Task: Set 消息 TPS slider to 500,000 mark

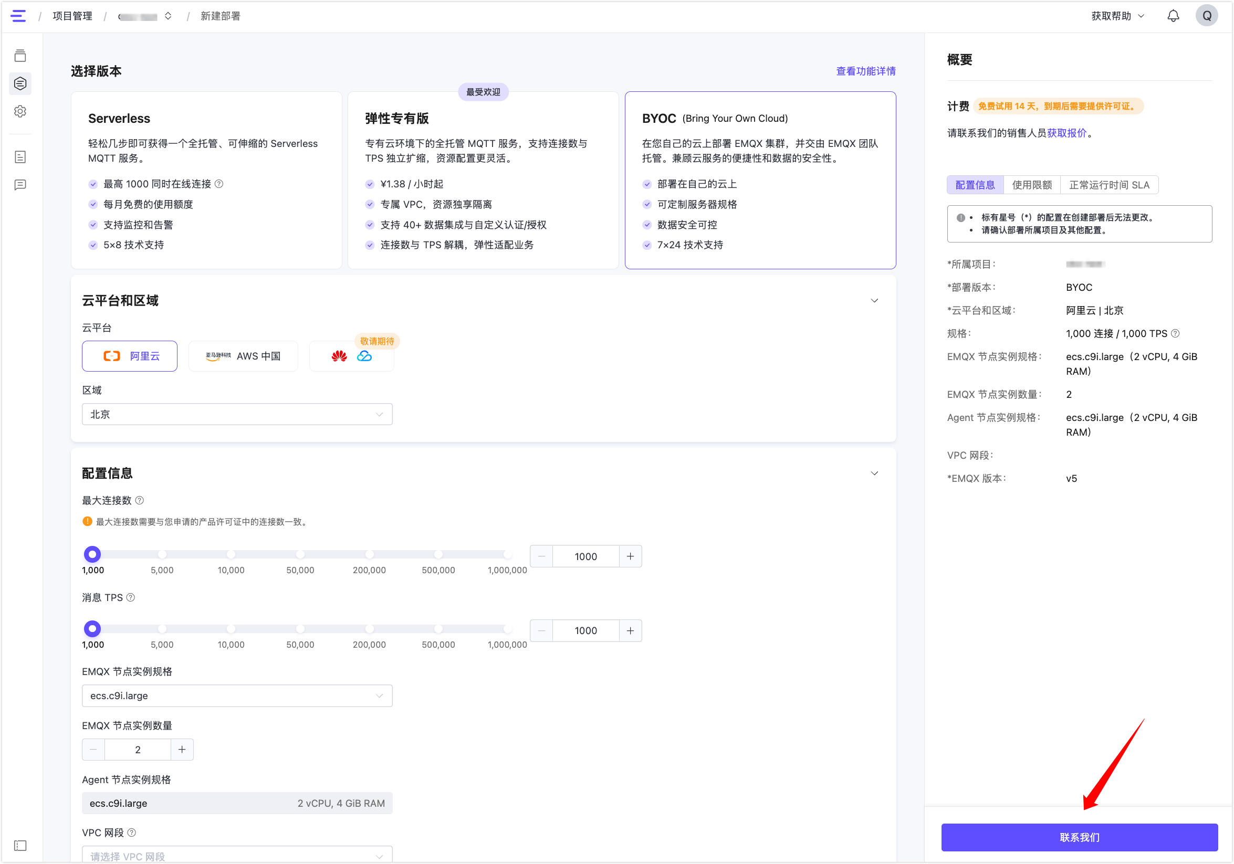Action: [x=438, y=628]
